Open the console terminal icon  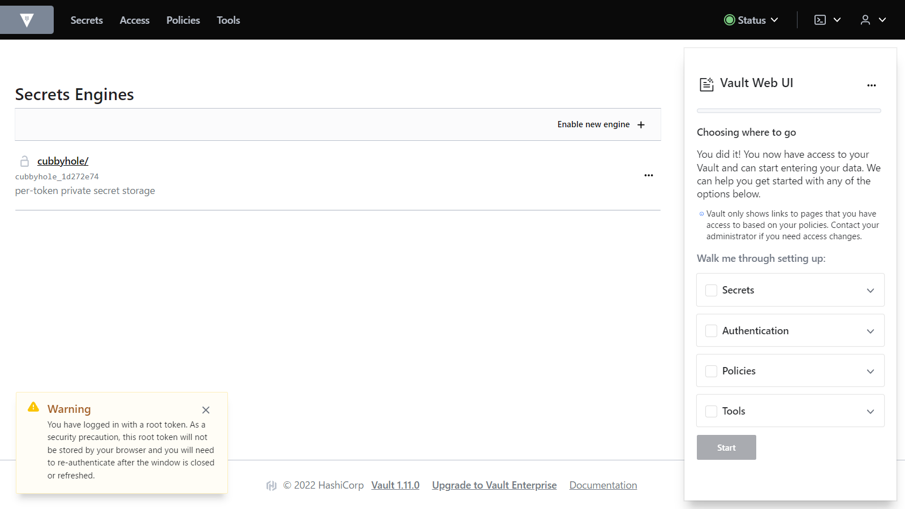820,20
